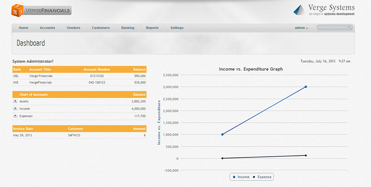Toggle Expense series in chart legend

[x=262, y=177]
